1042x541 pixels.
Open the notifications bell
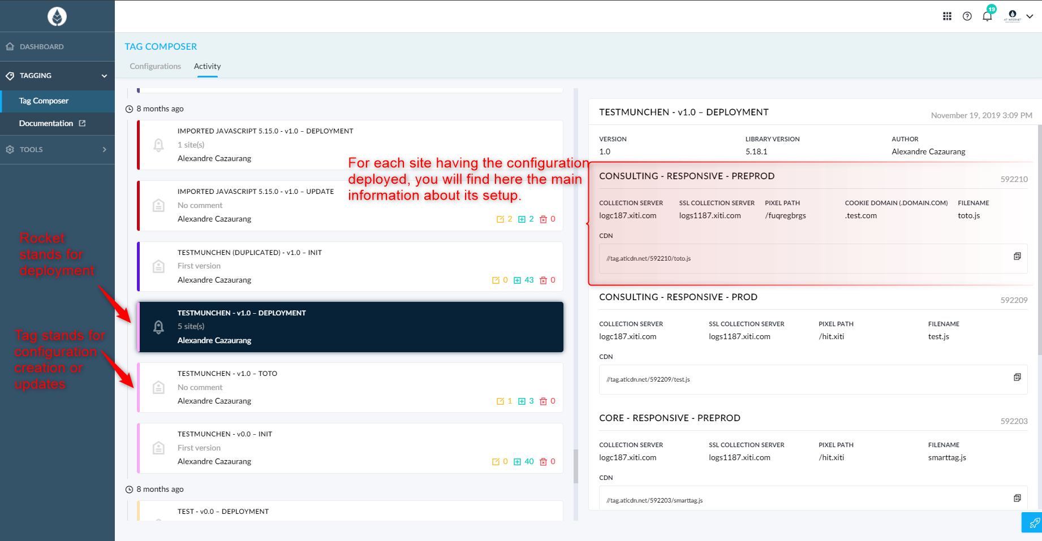987,16
